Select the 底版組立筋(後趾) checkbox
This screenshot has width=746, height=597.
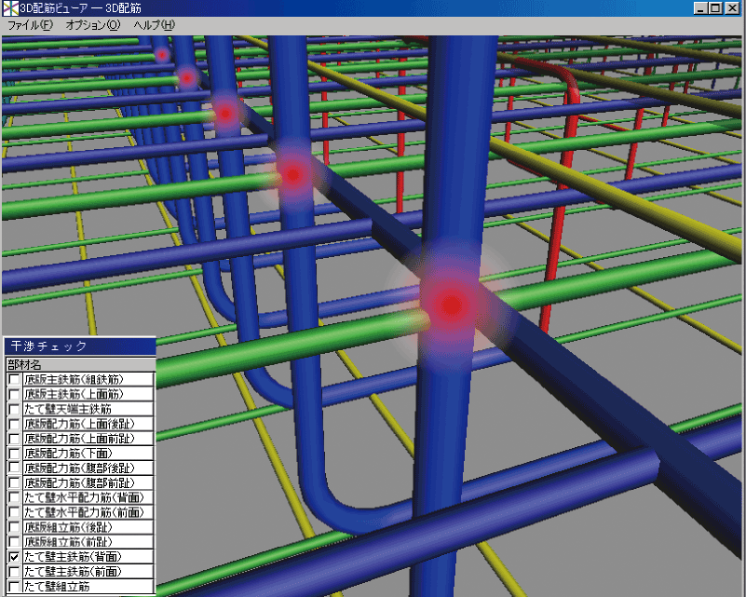(14, 527)
